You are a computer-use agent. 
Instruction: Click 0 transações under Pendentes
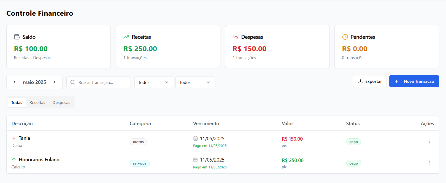tap(354, 58)
